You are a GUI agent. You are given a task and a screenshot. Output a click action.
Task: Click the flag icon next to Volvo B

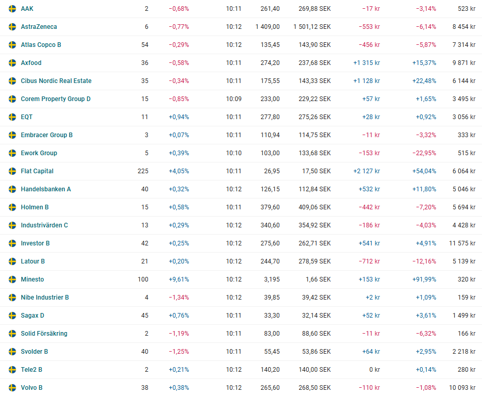pos(12,388)
